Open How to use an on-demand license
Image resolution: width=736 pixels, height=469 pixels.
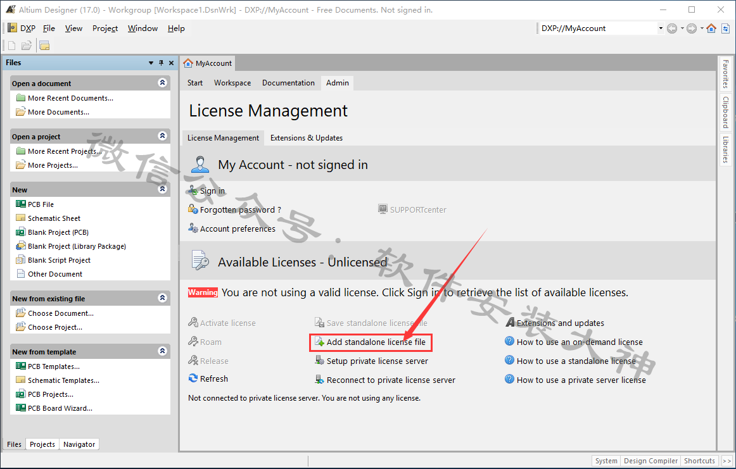(580, 342)
